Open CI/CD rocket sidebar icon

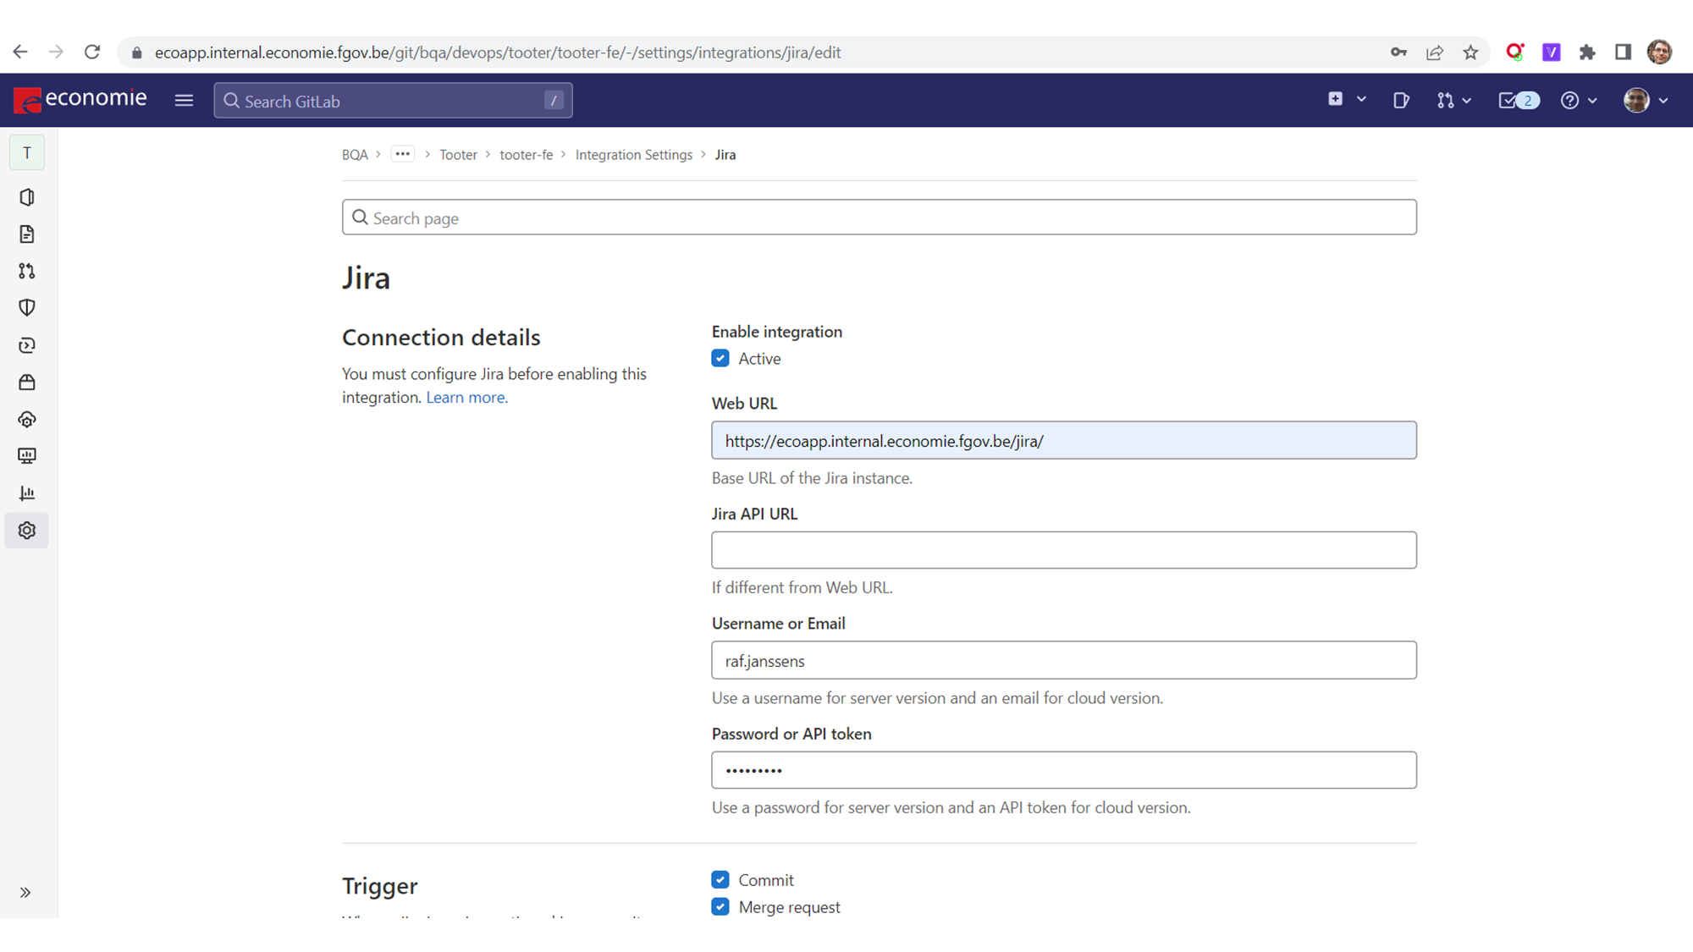tap(27, 345)
